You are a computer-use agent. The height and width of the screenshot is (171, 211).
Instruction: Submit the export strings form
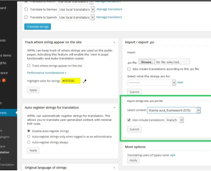coord(134,129)
